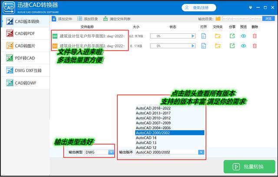Switch to the PDF转CAD tab

tap(25, 58)
